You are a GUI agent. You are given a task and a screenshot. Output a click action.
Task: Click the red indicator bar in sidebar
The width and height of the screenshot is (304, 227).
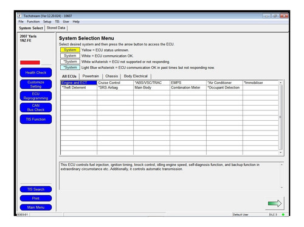[x=30, y=63]
